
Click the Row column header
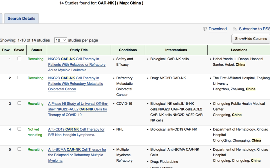tap(6, 50)
